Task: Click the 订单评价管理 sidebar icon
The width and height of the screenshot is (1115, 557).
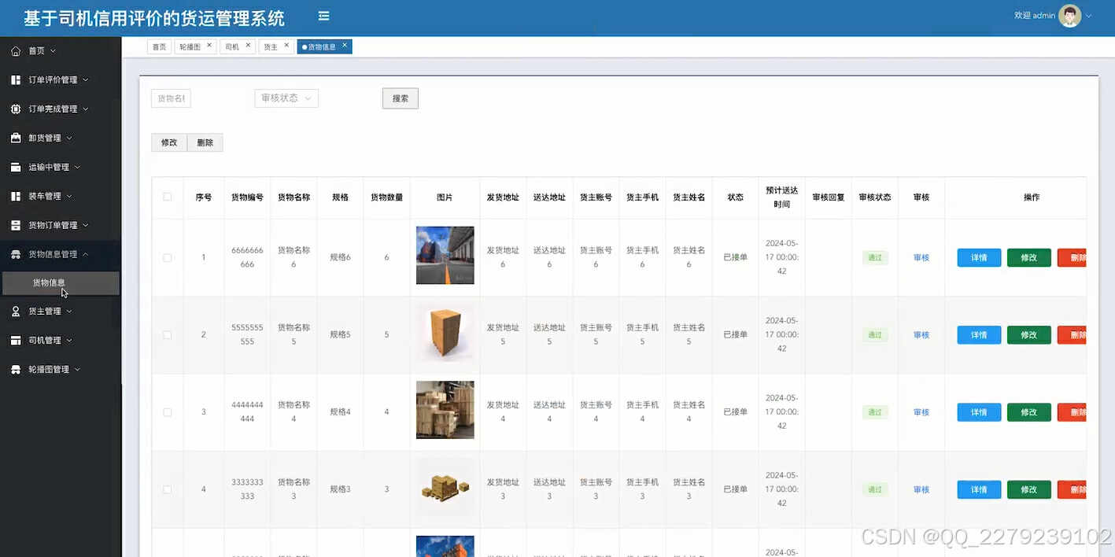Action: [x=16, y=79]
